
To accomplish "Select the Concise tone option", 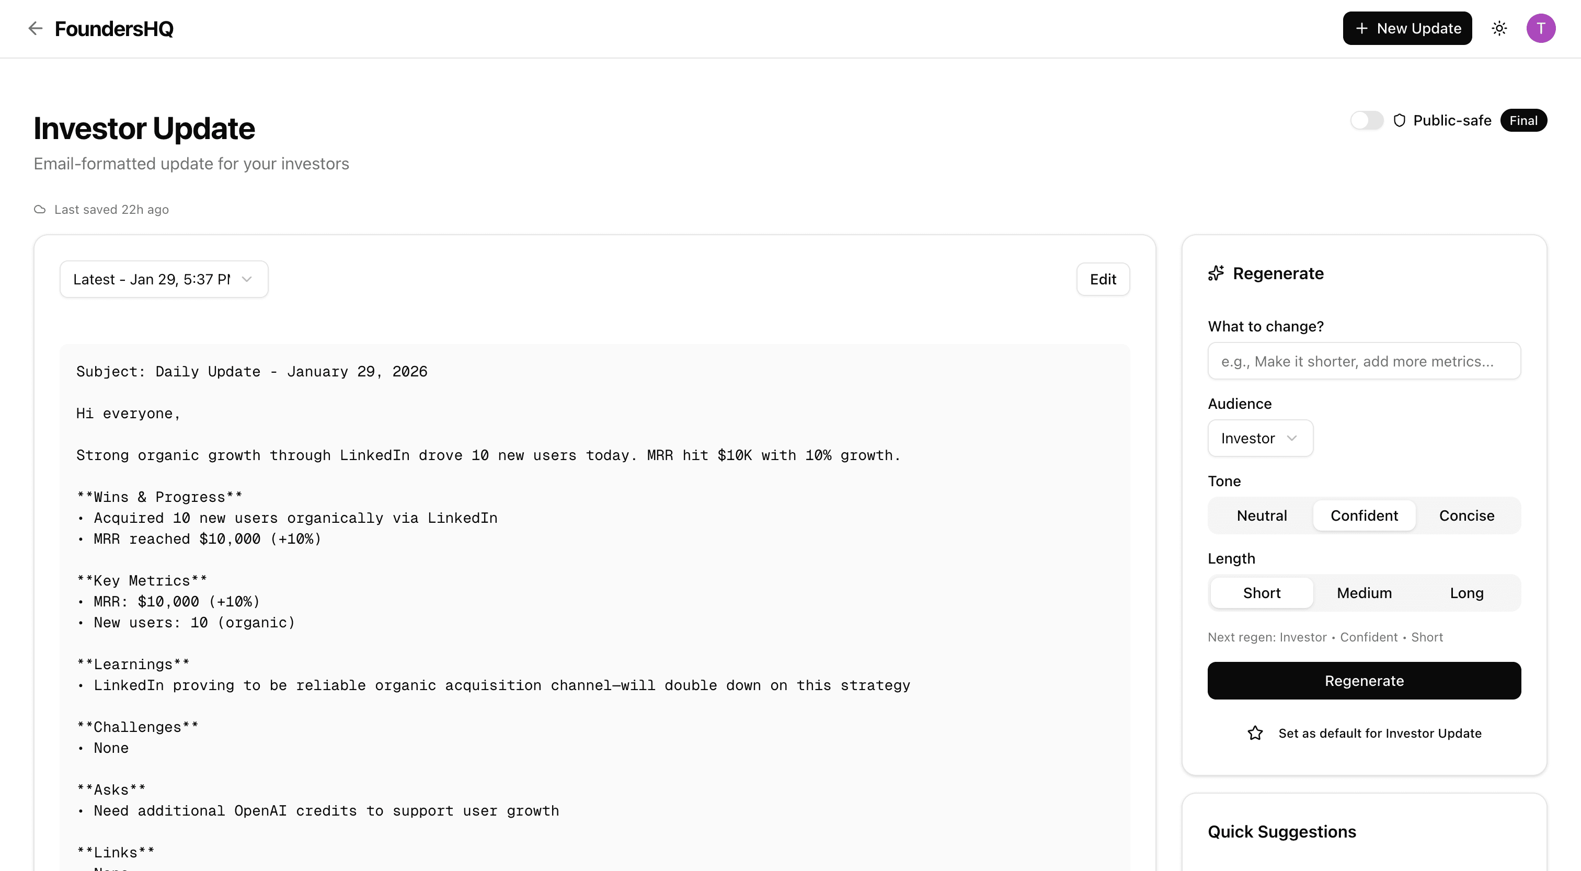I will [x=1466, y=515].
